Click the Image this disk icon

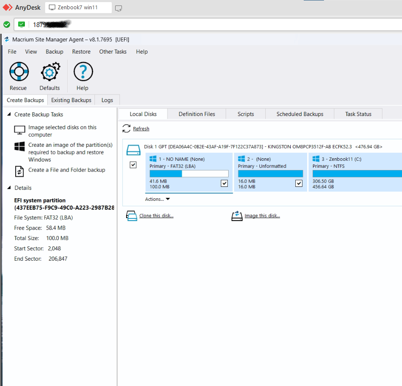click(x=237, y=216)
